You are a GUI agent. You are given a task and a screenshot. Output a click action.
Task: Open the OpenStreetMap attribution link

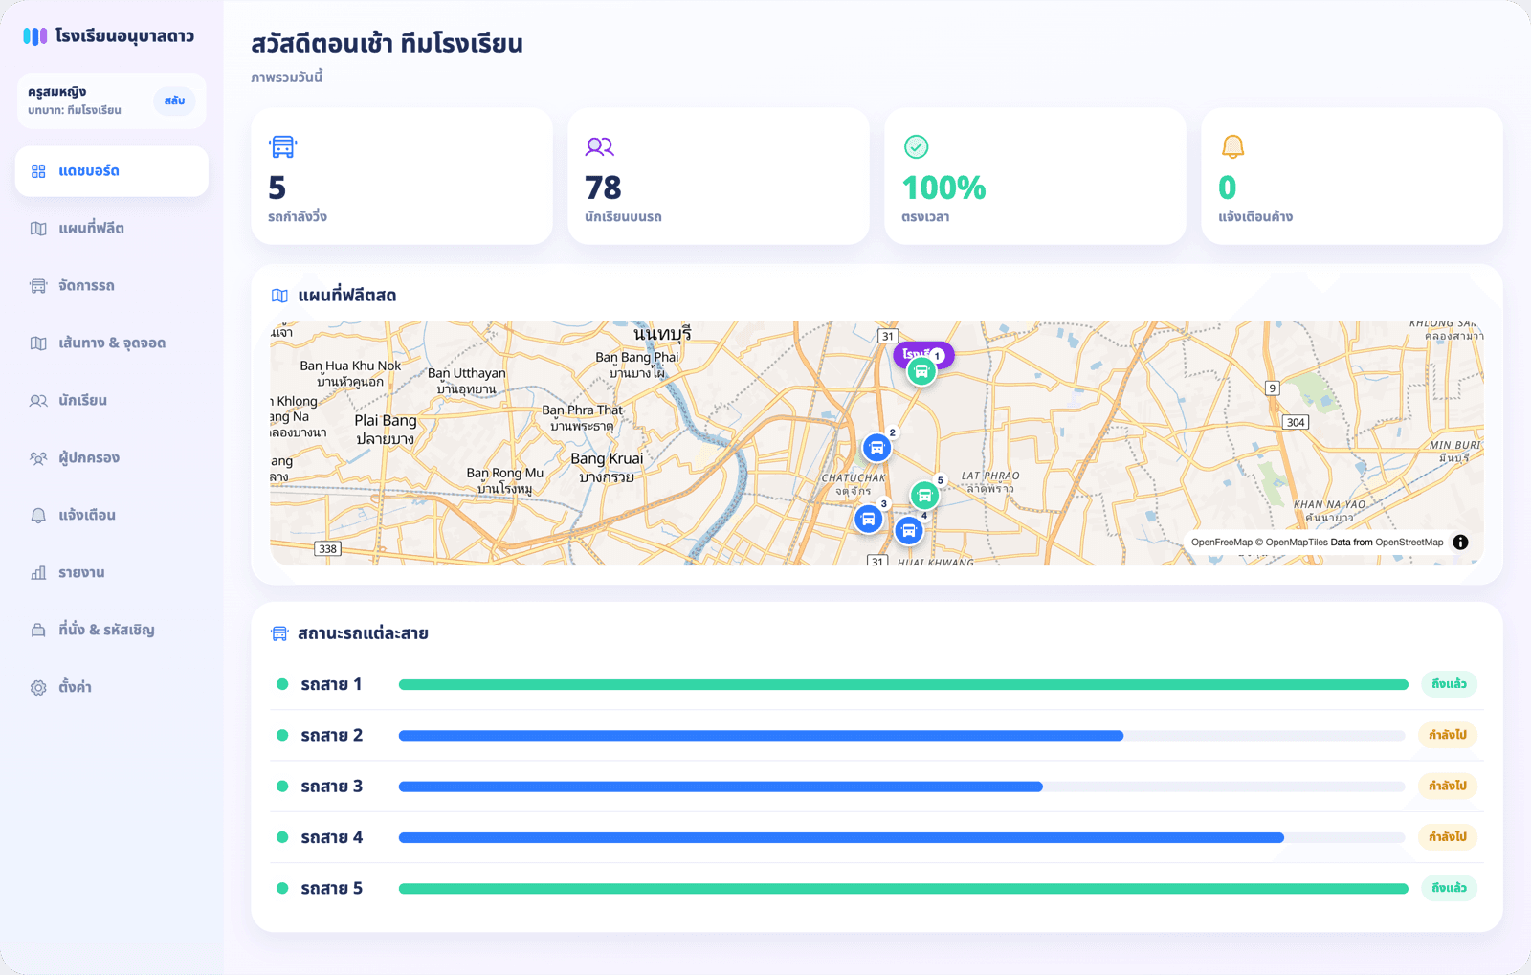click(x=1409, y=543)
